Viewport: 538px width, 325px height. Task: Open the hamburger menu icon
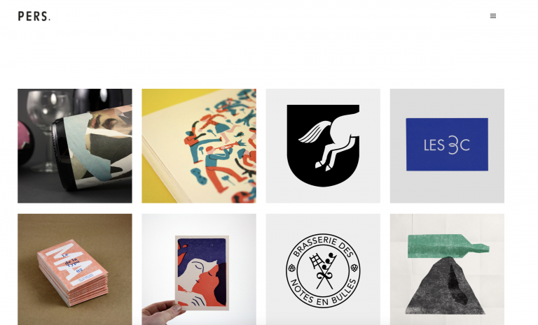coord(492,16)
